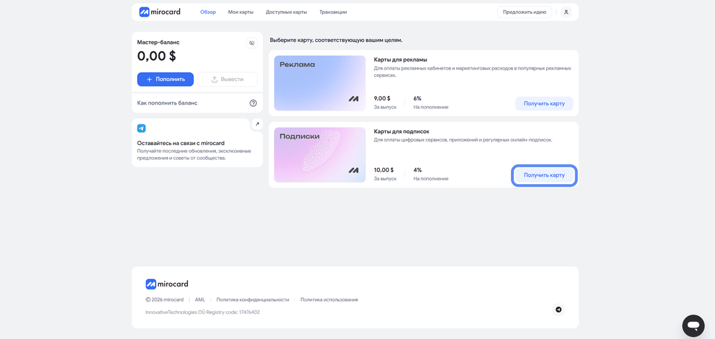Open the user profile icon
715x339 pixels.
566,12
